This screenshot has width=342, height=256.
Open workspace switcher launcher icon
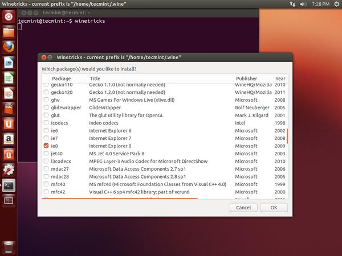tap(9, 201)
